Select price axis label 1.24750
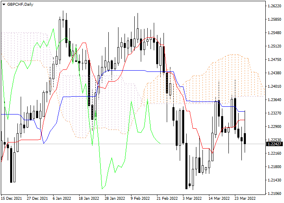This screenshot has width=284, height=203. [x=274, y=60]
